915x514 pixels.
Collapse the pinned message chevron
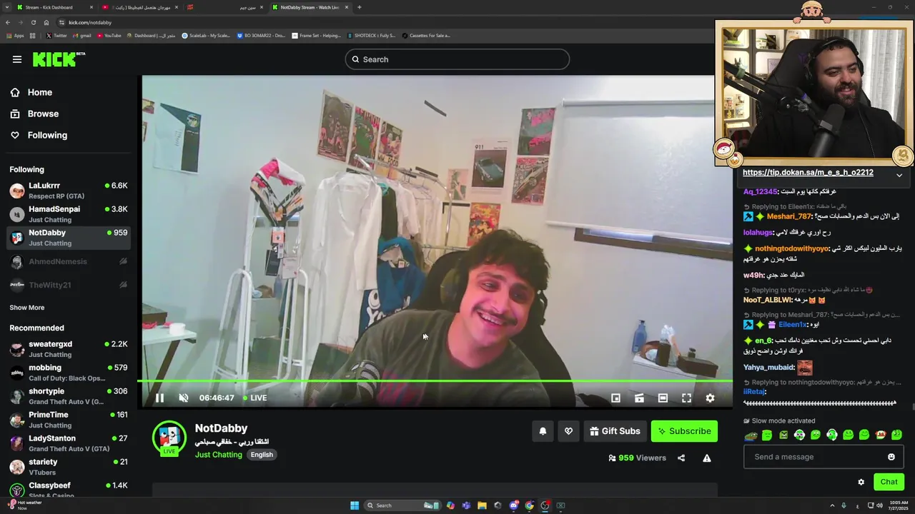[x=899, y=175]
